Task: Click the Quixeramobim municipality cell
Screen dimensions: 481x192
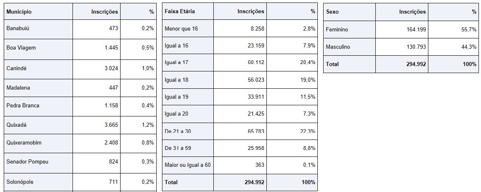Action: click(24, 143)
